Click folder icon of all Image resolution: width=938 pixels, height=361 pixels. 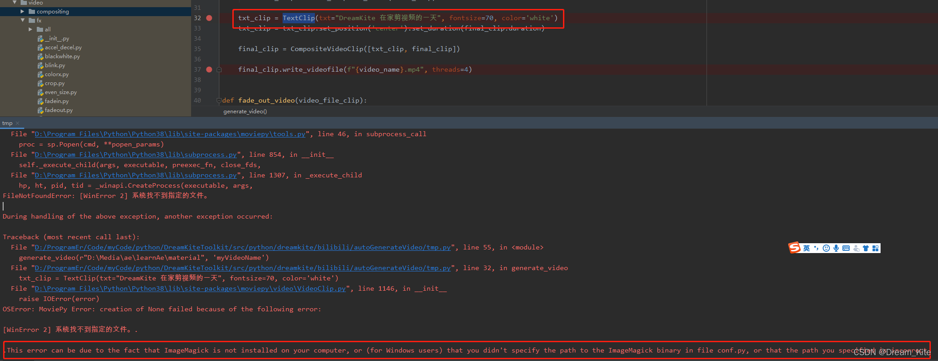point(40,29)
